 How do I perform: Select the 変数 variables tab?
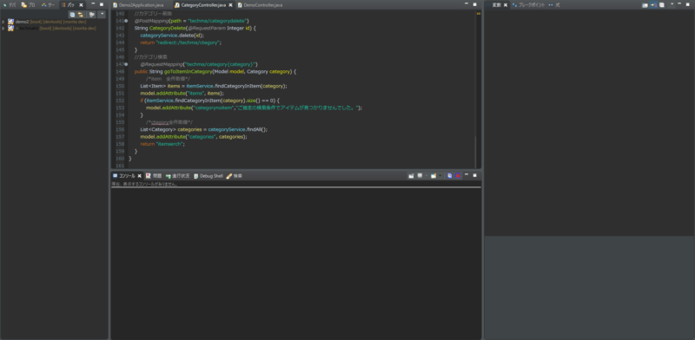pos(496,5)
